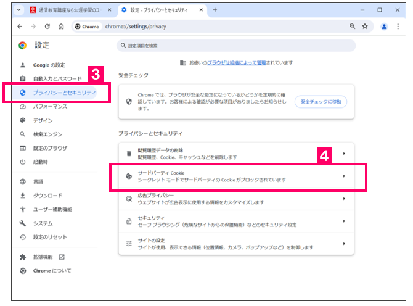The width and height of the screenshot is (413, 306).
Task: Click the 設定項目を検索 search field
Action: (236, 46)
